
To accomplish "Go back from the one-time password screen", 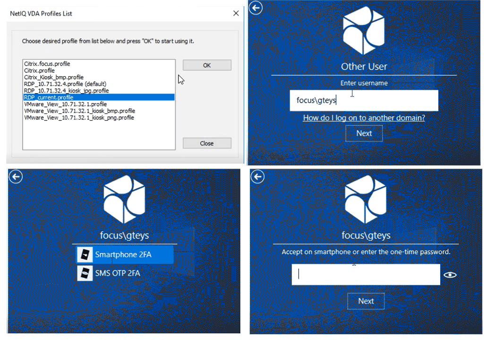I will [257, 177].
